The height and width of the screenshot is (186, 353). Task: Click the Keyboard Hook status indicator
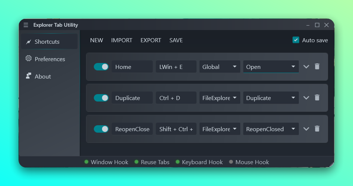tap(178, 162)
